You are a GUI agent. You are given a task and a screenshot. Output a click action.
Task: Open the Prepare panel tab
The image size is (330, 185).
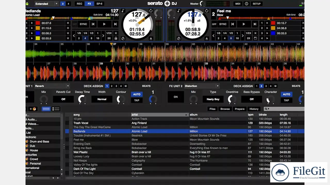tap(240, 109)
